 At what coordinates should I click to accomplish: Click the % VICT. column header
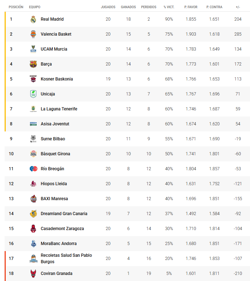tap(168, 7)
